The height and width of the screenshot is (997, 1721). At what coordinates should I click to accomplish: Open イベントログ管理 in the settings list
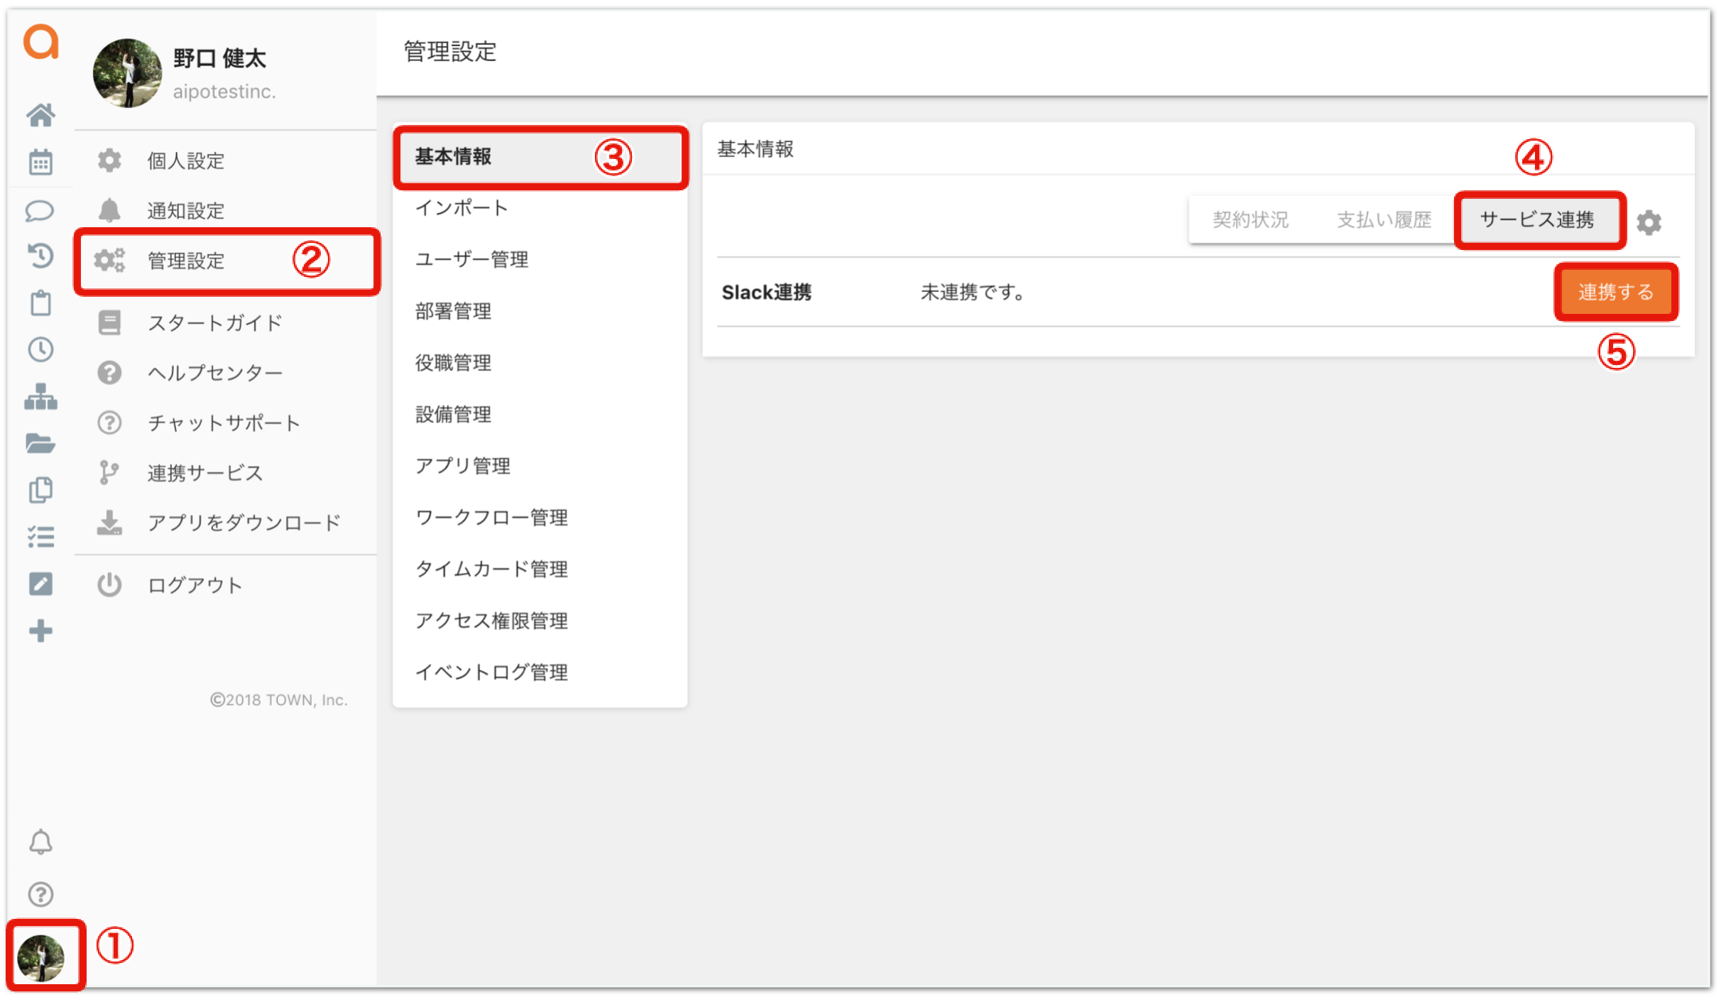click(540, 672)
